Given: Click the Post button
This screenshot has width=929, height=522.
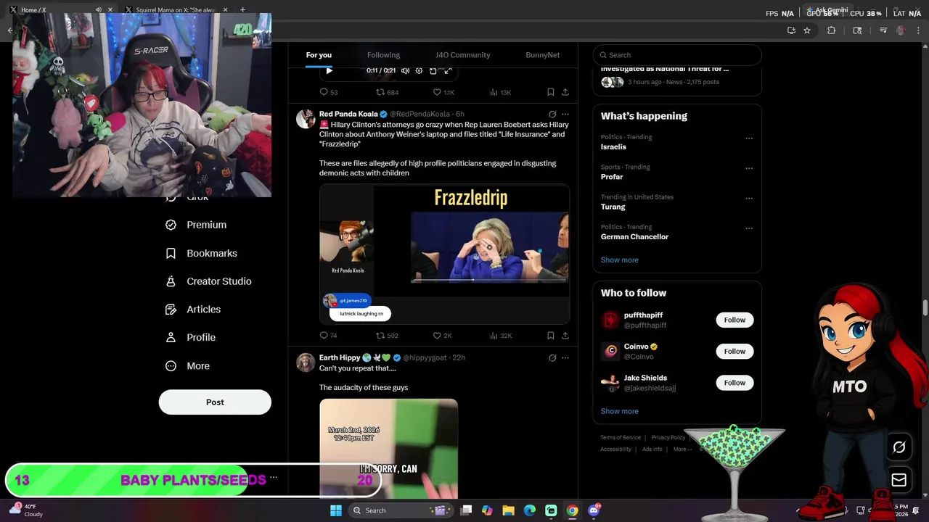Looking at the screenshot, I should tap(215, 402).
